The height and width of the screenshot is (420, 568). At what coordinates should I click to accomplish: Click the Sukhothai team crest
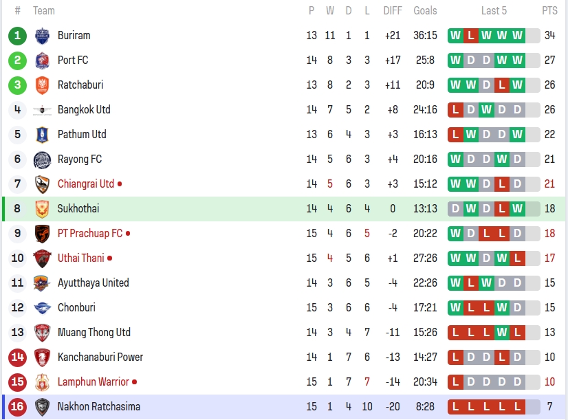tap(42, 209)
